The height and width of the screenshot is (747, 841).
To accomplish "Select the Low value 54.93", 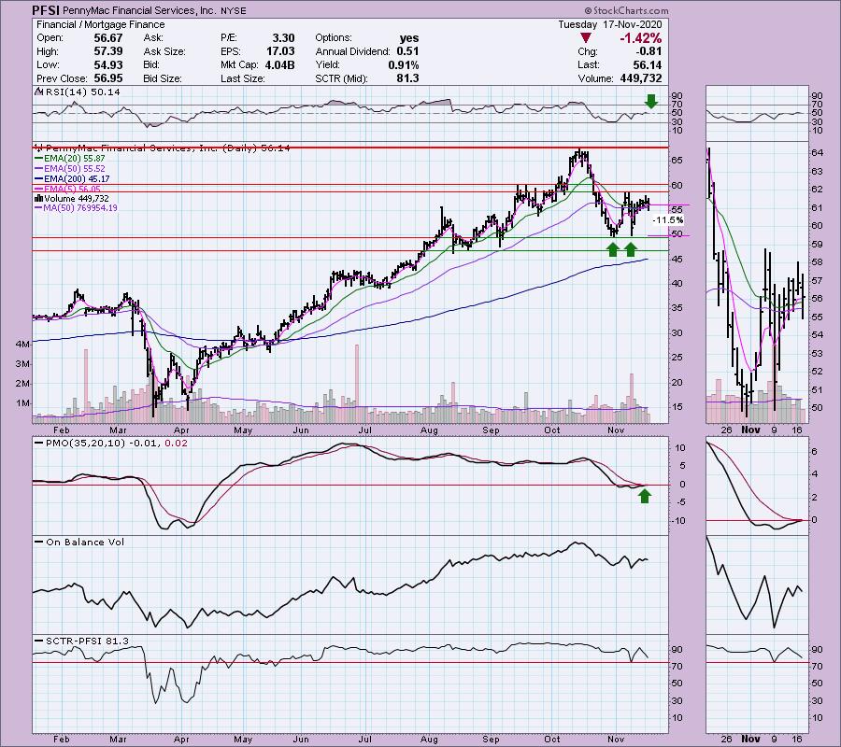I will [108, 64].
